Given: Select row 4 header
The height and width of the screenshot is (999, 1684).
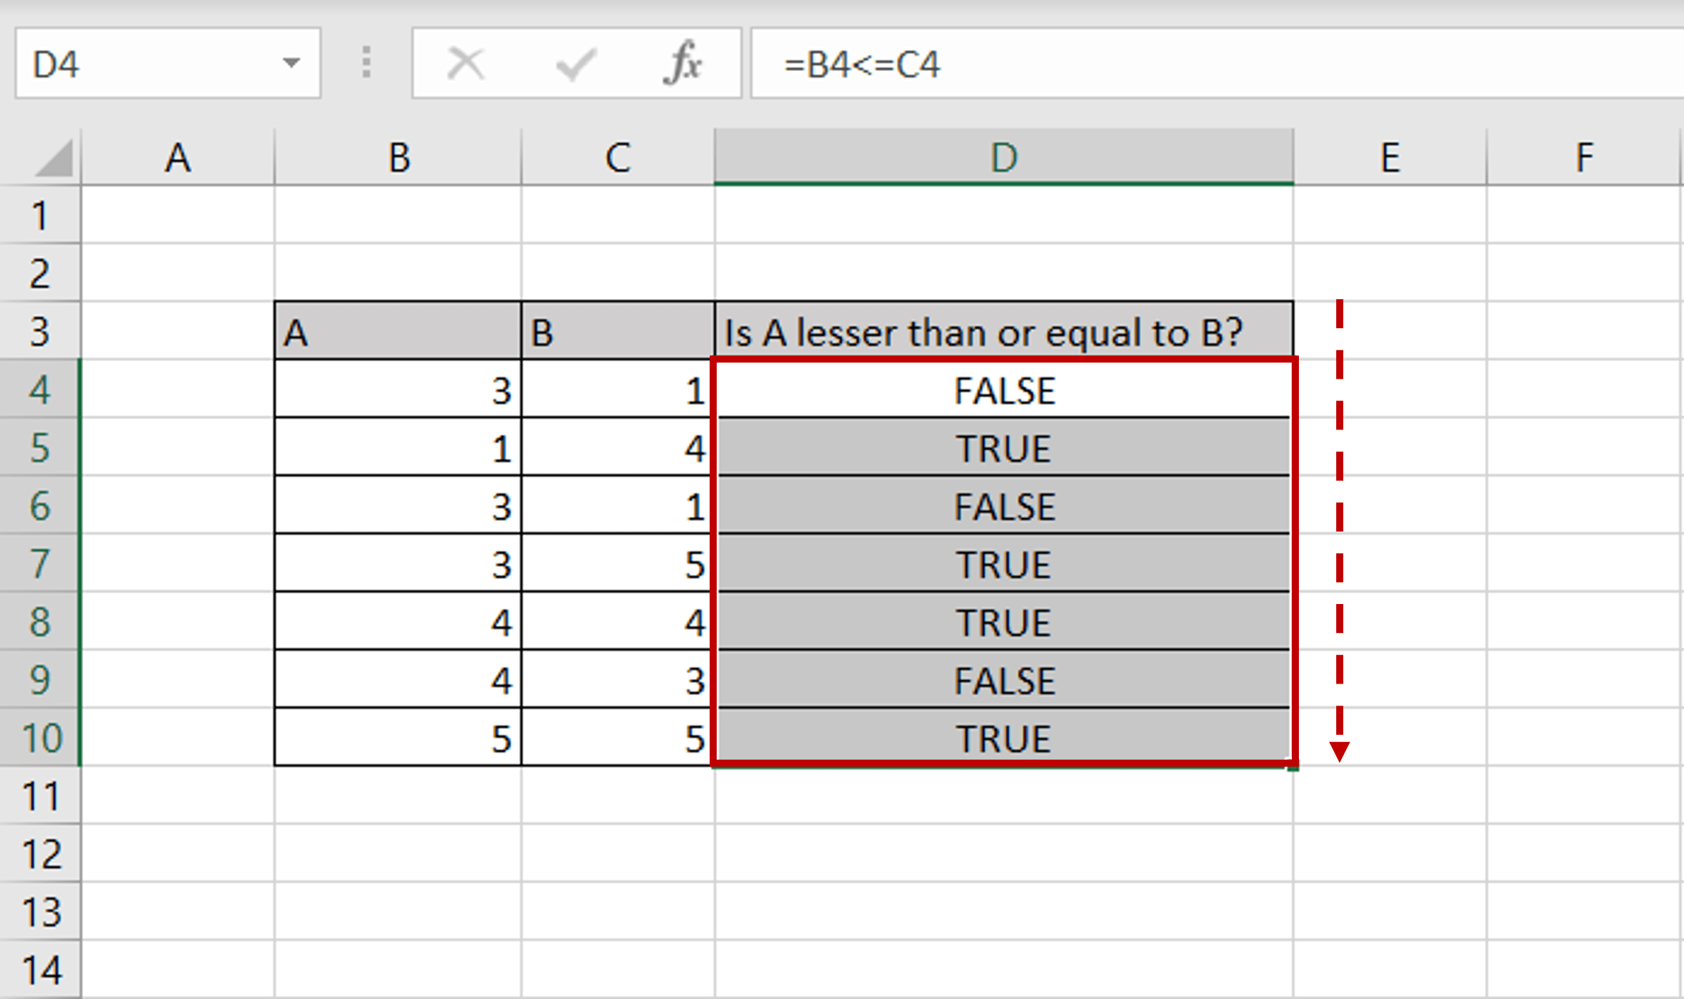Looking at the screenshot, I should tap(40, 389).
